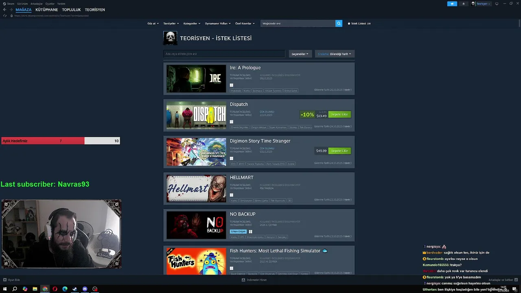Screen dimensions: 521x293
Task: Open Windows taskbar search
Action: point(15,289)
